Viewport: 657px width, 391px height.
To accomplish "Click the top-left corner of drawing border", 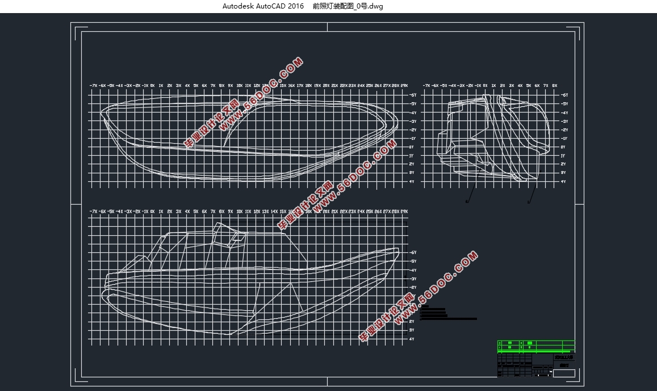I will click(x=71, y=23).
